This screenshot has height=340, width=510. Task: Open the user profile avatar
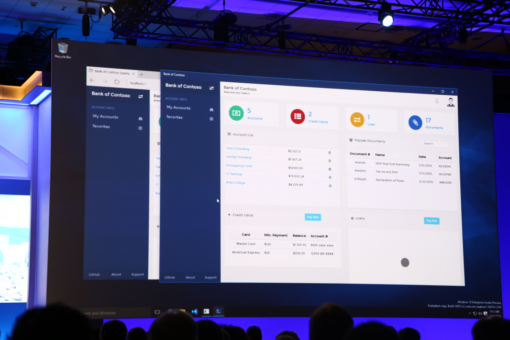point(450,102)
